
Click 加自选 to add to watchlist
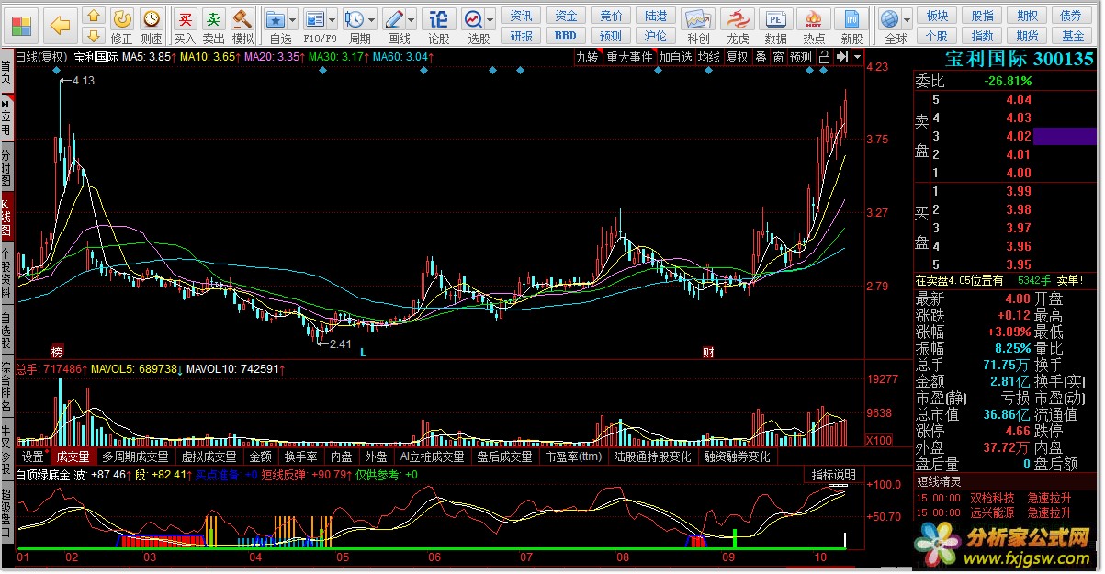click(675, 57)
